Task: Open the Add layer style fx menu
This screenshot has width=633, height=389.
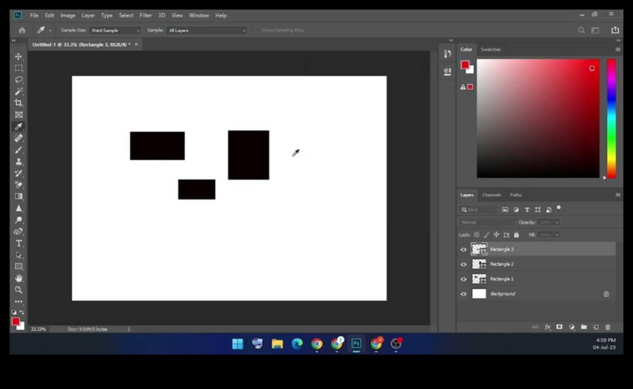Action: pos(547,327)
